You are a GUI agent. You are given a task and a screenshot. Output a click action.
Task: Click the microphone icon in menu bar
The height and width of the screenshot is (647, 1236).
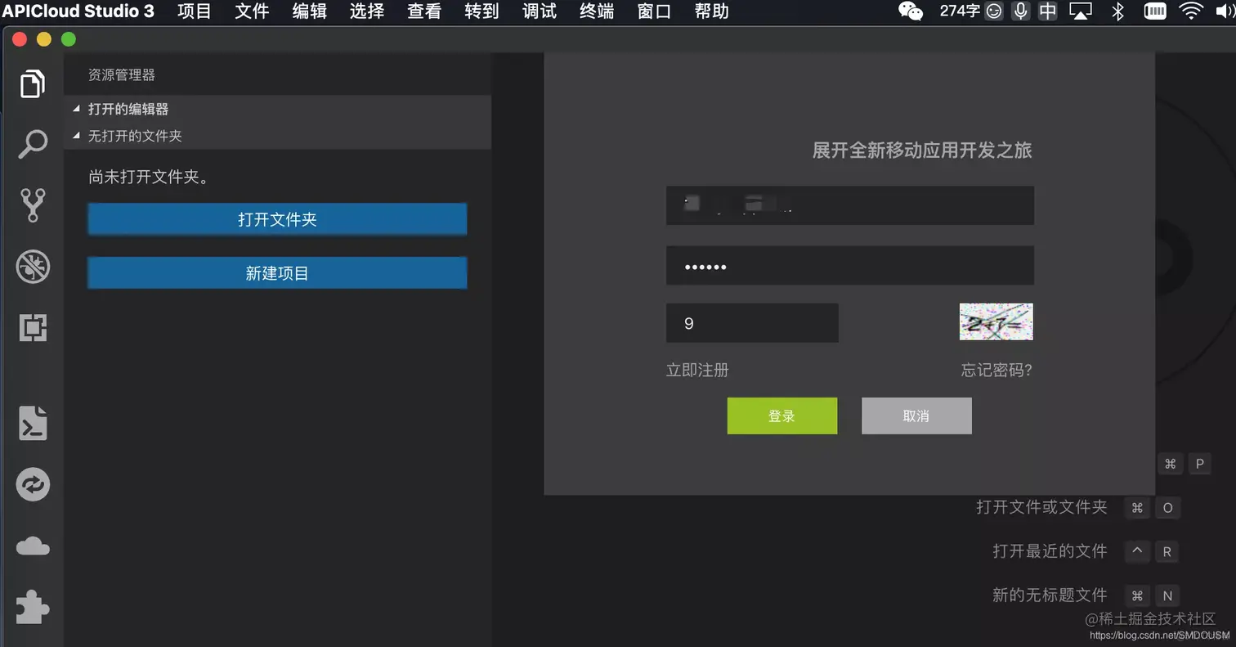click(x=1020, y=11)
